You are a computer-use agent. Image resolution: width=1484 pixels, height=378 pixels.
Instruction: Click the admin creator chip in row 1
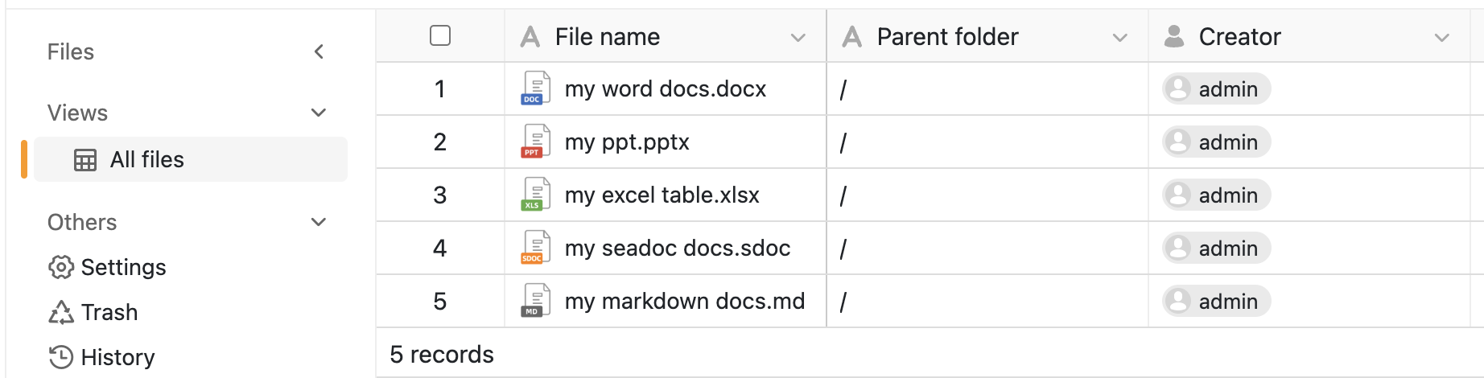[1216, 88]
